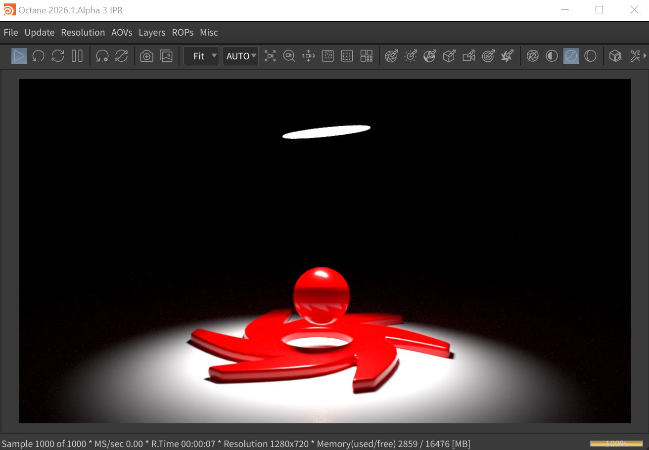Expand the toolbar overflow arrow at right end

[644, 56]
